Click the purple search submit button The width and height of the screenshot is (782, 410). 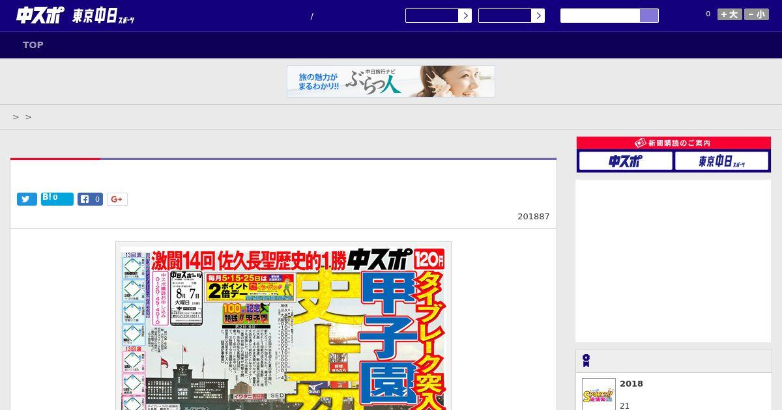(649, 16)
